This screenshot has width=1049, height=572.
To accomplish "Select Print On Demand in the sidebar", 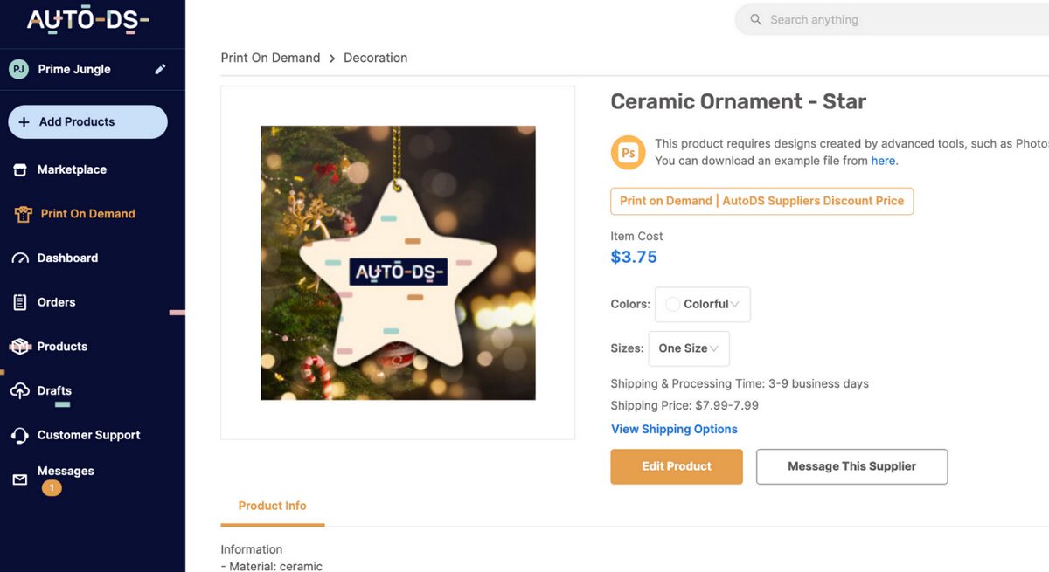I will click(87, 213).
